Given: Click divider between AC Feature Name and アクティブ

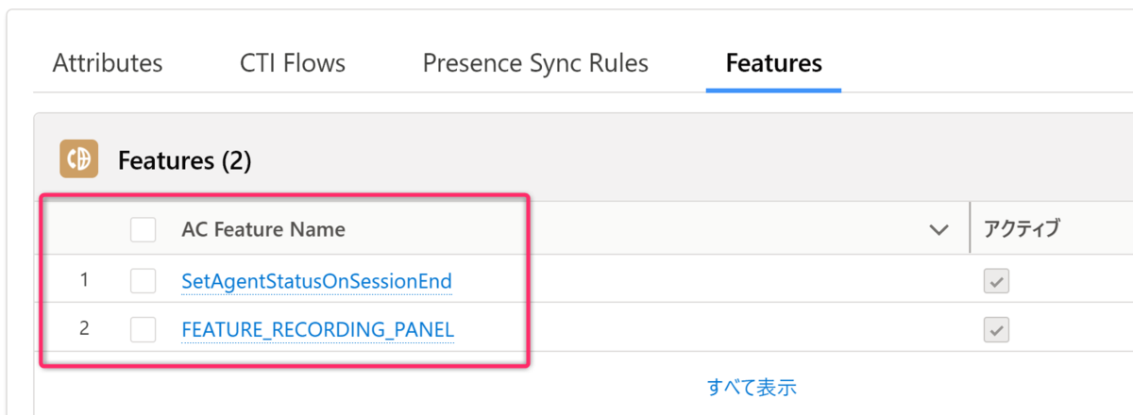Looking at the screenshot, I should click(x=970, y=228).
